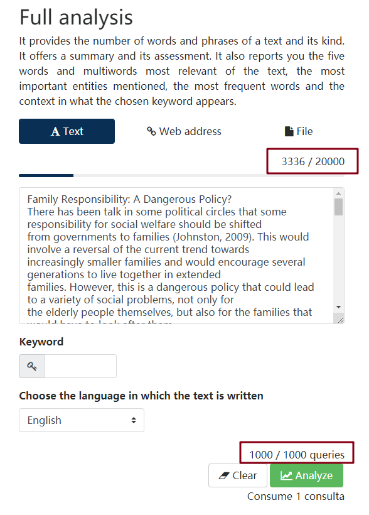
Task: Click the document icon next to File
Action: click(x=289, y=131)
